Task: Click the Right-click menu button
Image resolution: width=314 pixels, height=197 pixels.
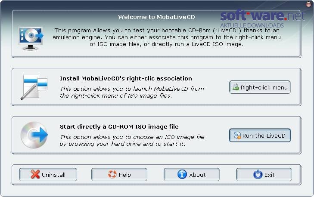Action: (260, 87)
